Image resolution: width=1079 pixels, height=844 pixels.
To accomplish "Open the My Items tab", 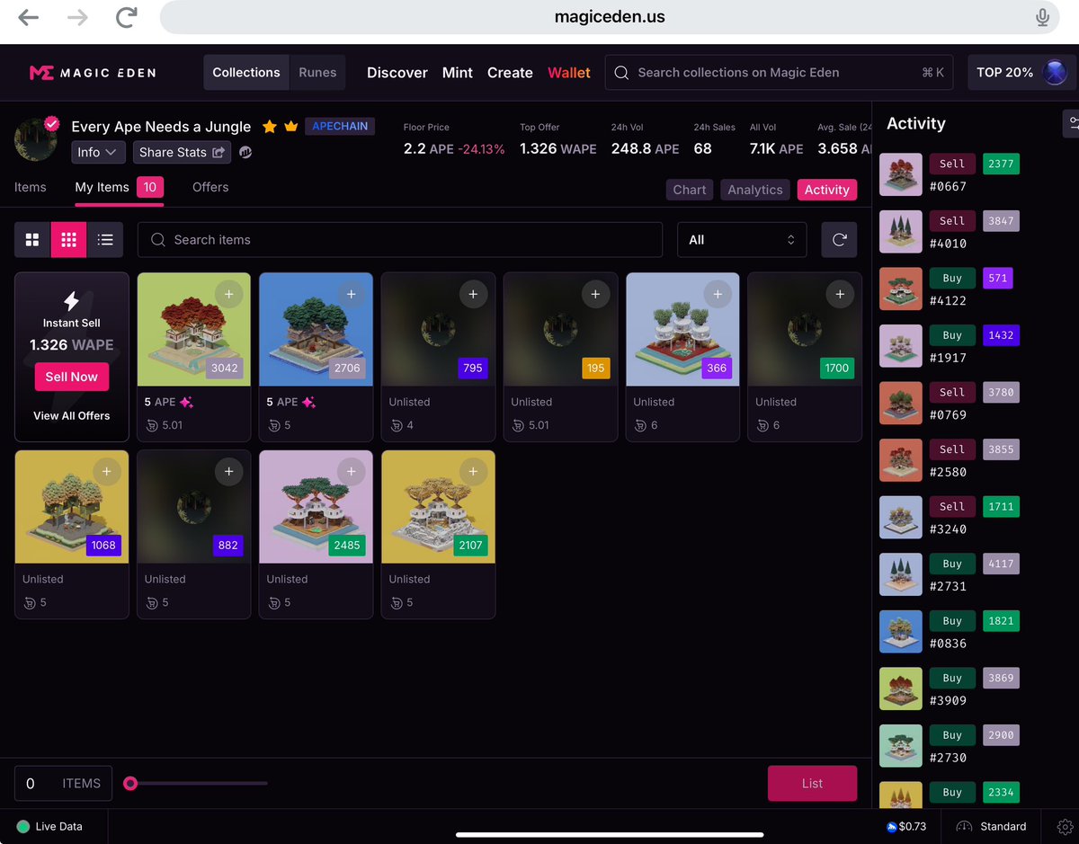I will click(x=119, y=188).
